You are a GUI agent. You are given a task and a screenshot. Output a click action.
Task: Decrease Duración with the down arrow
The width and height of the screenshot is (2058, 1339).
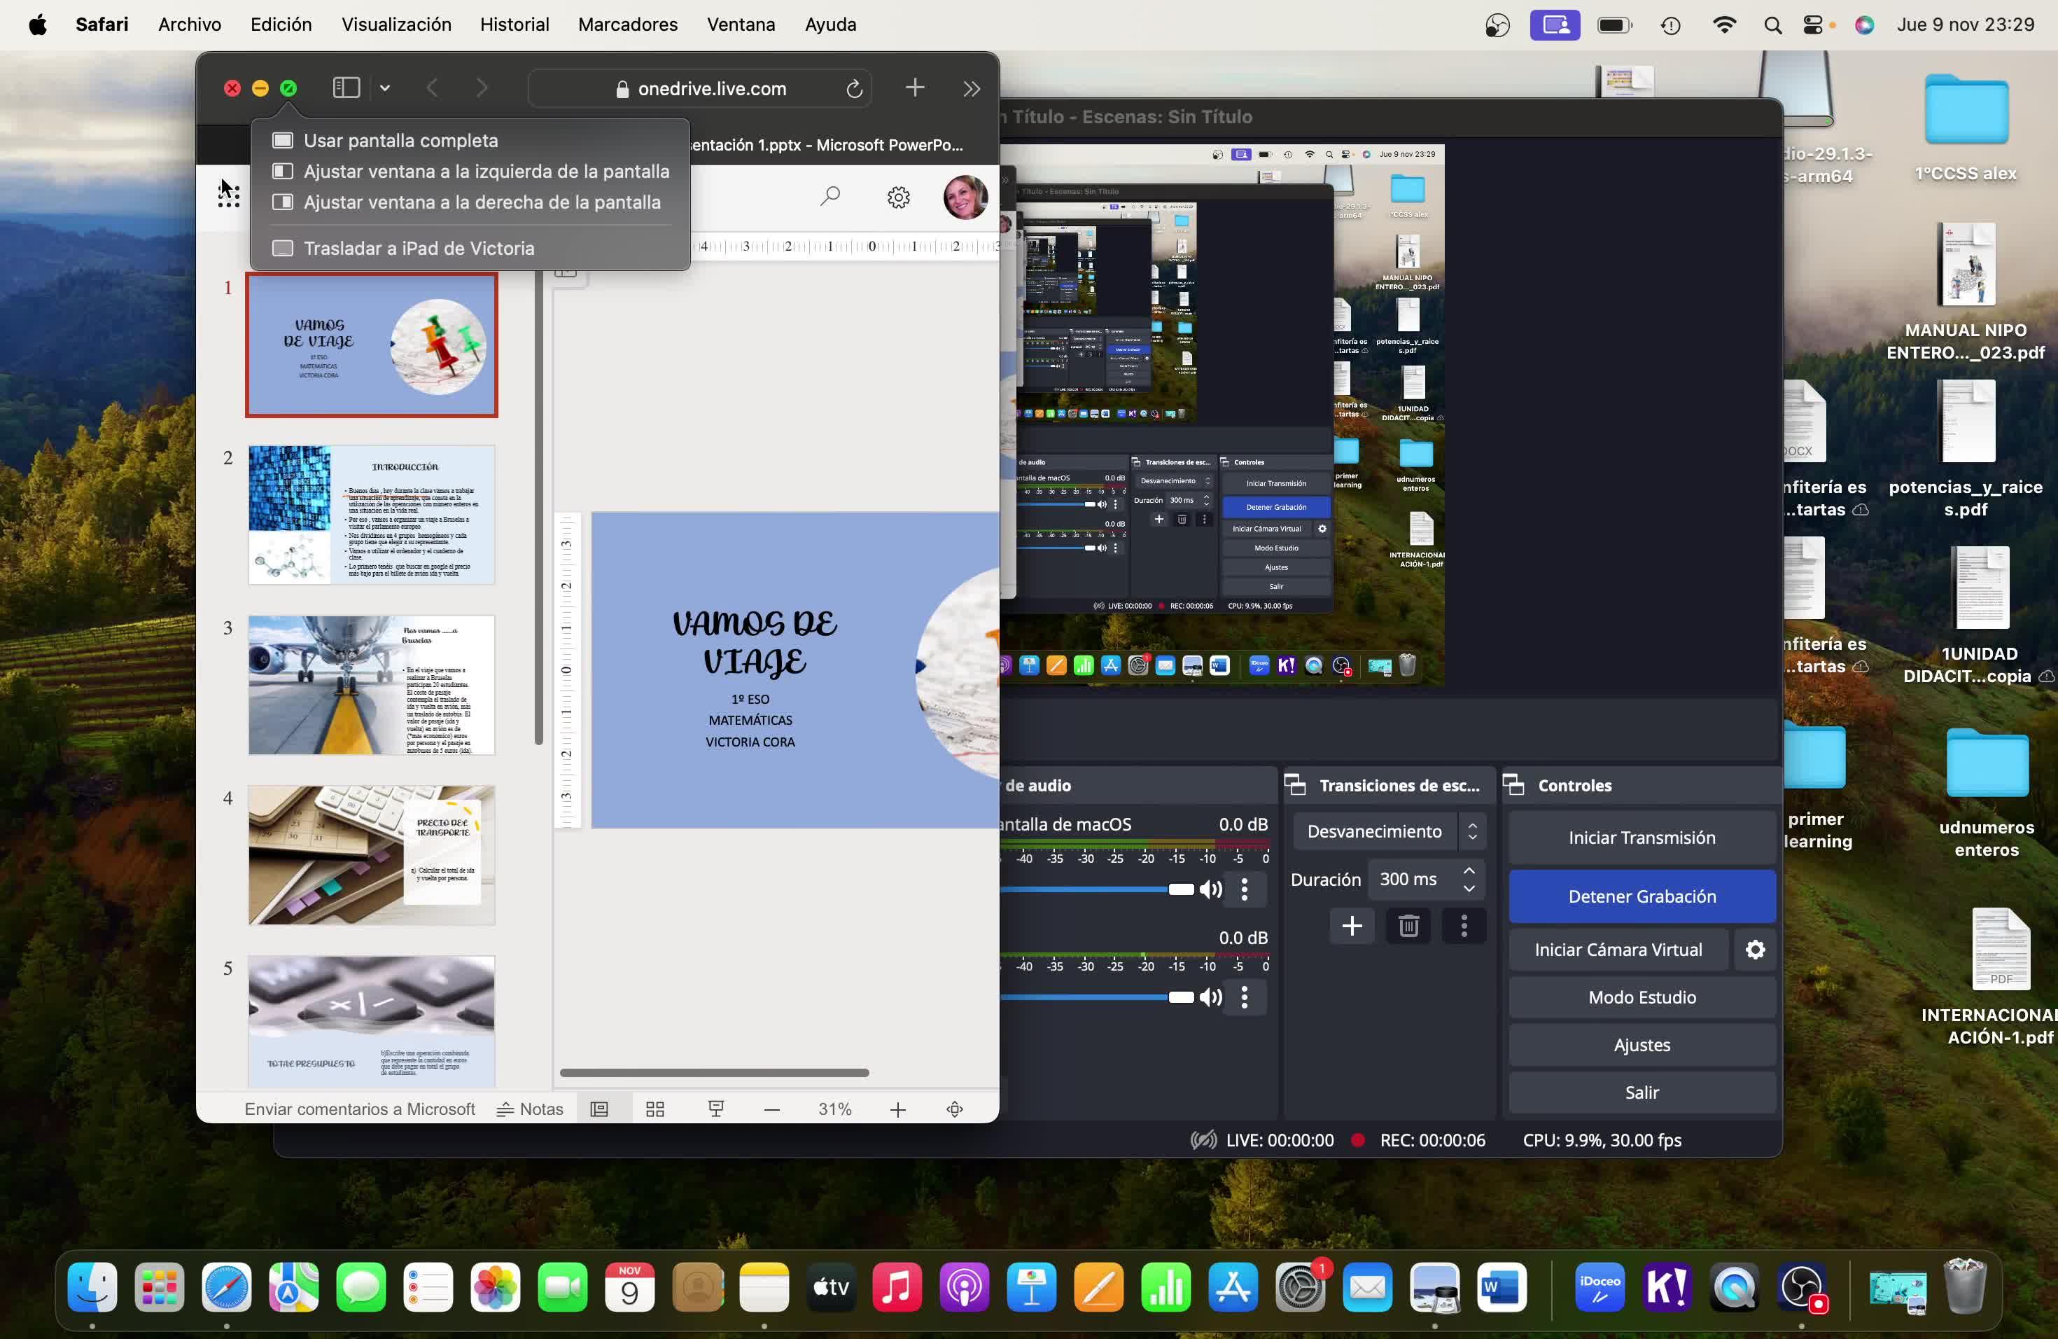pyautogui.click(x=1469, y=889)
